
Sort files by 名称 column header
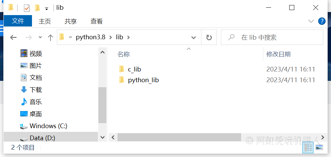point(124,54)
